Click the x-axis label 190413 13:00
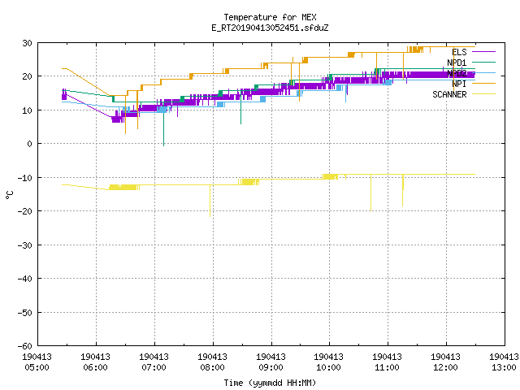 click(x=504, y=362)
